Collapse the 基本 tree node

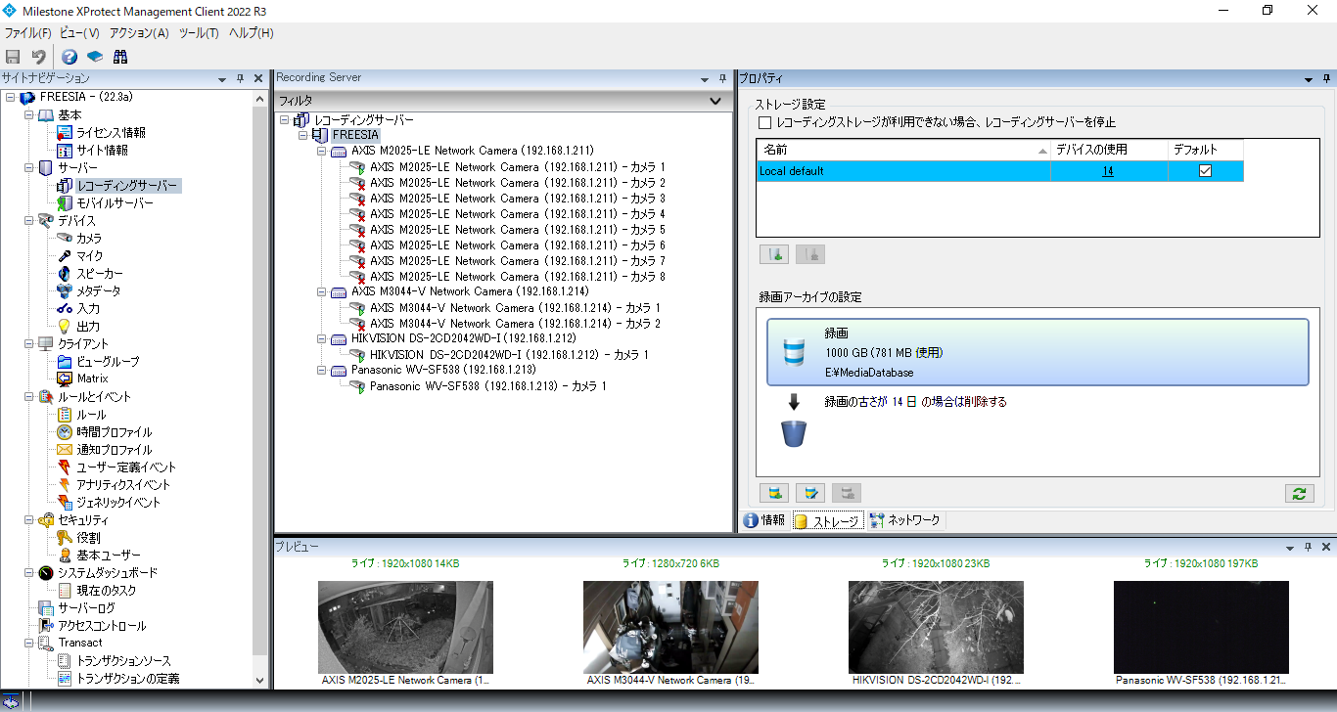[x=29, y=114]
